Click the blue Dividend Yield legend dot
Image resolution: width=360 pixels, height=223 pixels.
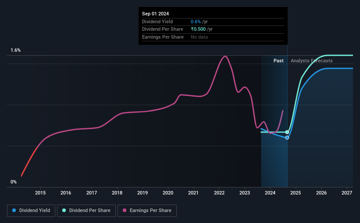click(x=14, y=210)
